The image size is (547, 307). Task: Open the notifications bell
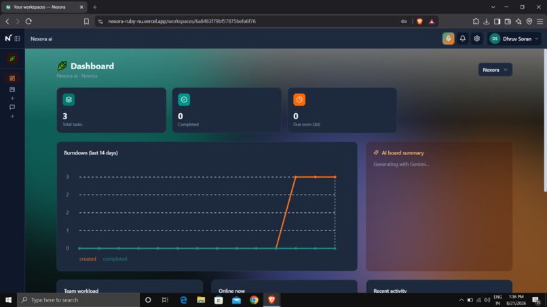pos(463,39)
